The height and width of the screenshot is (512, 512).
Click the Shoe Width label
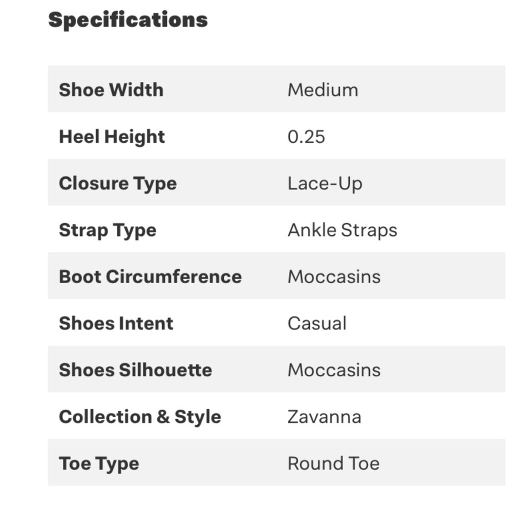[x=111, y=90]
